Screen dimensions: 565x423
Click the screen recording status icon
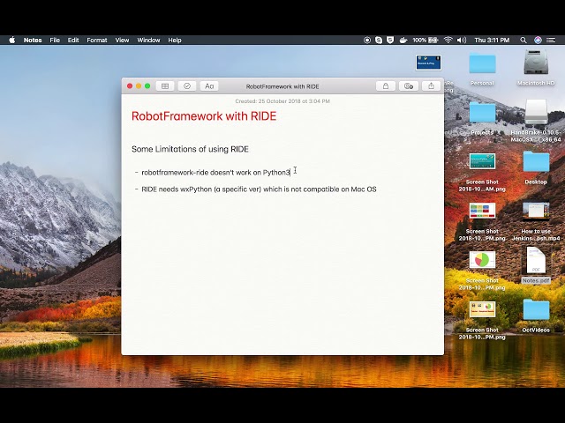(367, 40)
